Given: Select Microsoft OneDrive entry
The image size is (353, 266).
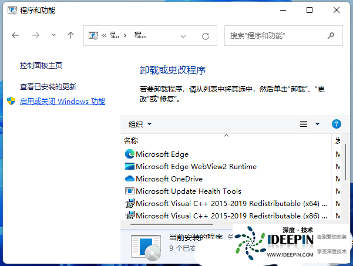Looking at the screenshot, I should pos(169,179).
